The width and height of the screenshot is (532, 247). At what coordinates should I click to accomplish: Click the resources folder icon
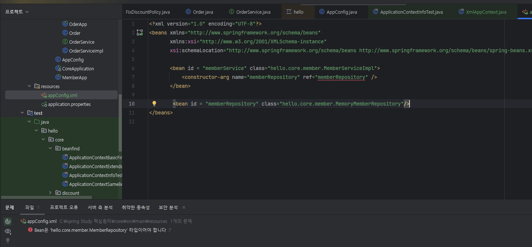(37, 86)
